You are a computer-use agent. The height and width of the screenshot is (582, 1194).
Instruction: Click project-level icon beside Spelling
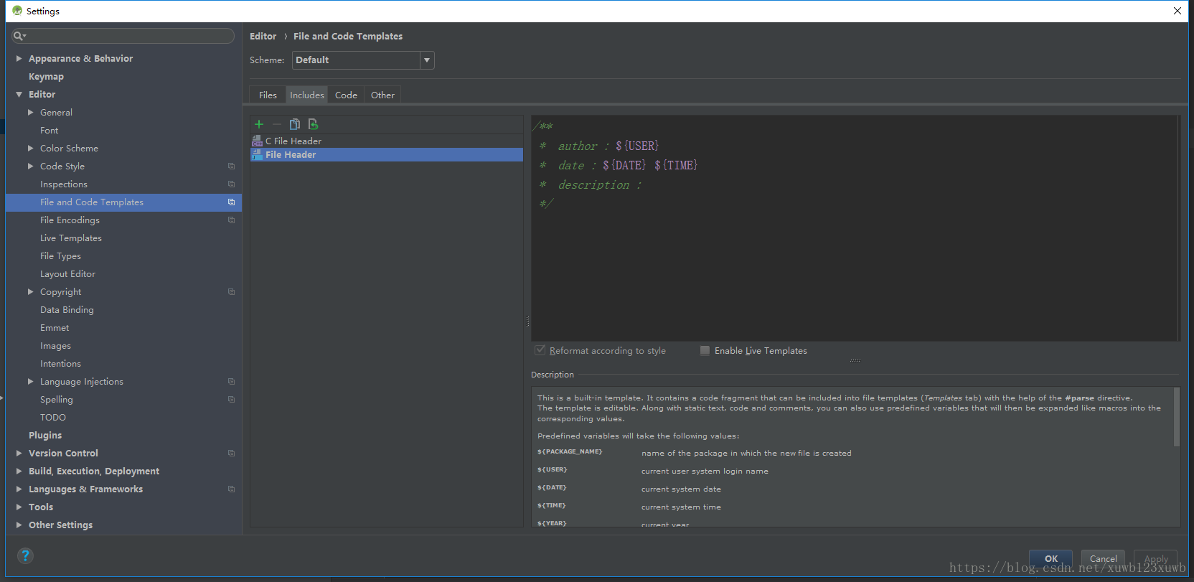click(231, 400)
